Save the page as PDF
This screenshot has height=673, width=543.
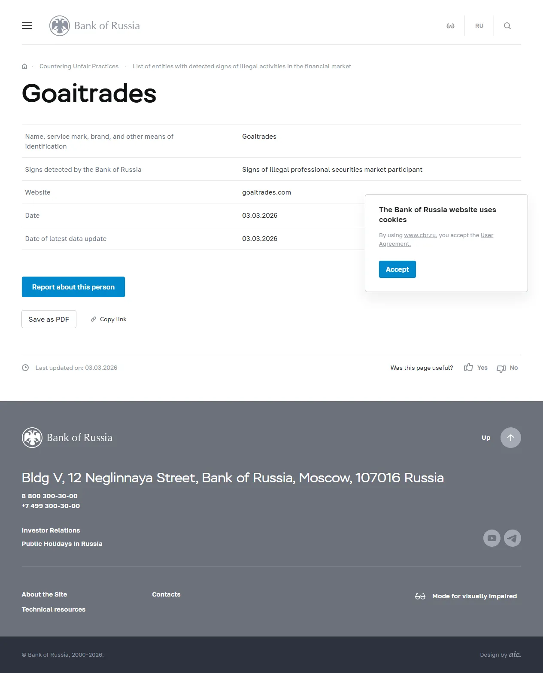tap(49, 319)
